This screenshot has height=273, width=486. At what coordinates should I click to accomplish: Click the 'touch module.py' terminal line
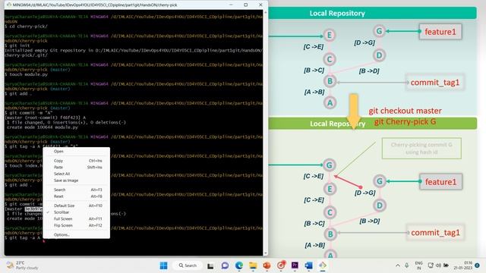point(26,74)
